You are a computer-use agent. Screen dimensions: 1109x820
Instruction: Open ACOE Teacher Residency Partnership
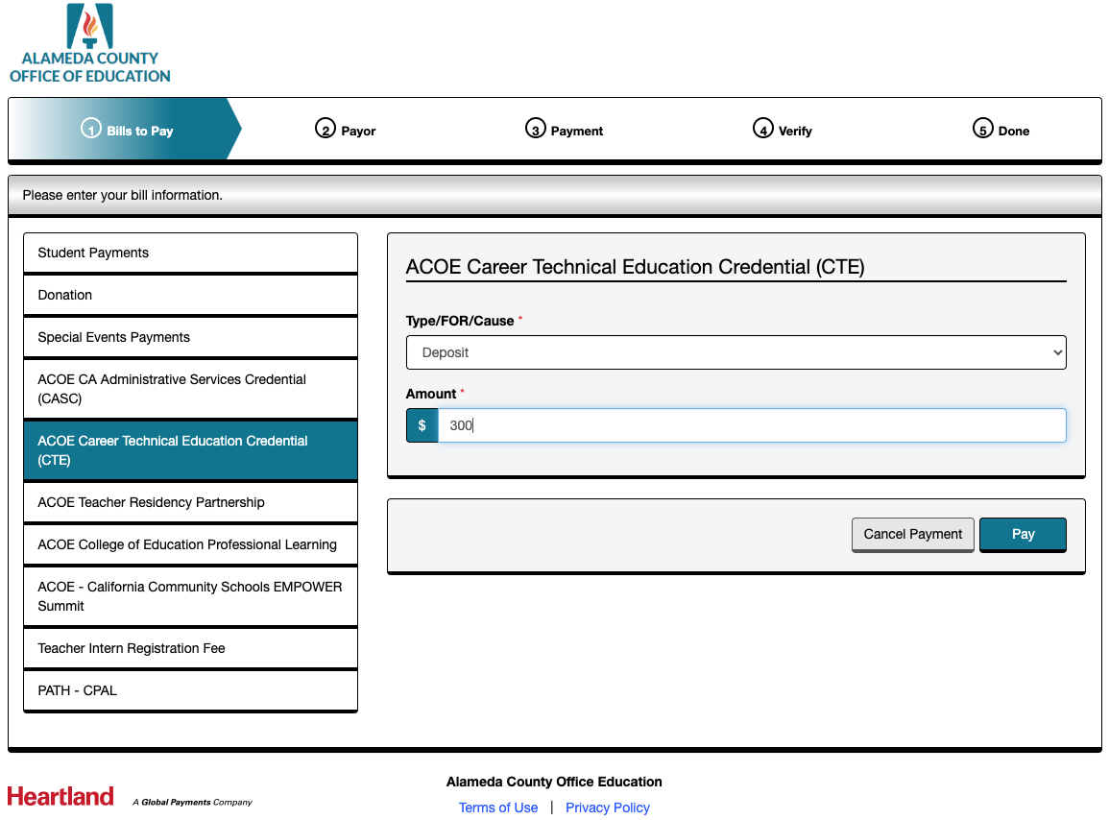[x=190, y=502]
